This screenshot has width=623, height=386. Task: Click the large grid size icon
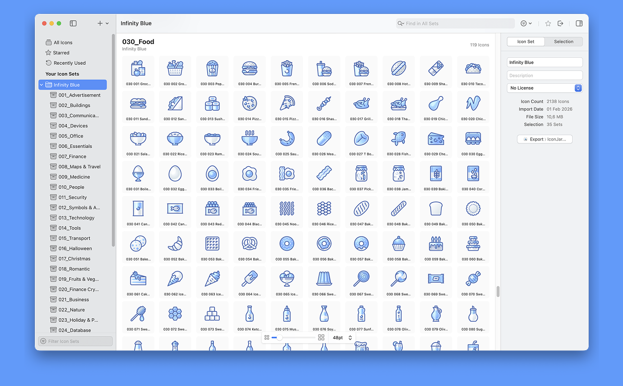point(321,338)
